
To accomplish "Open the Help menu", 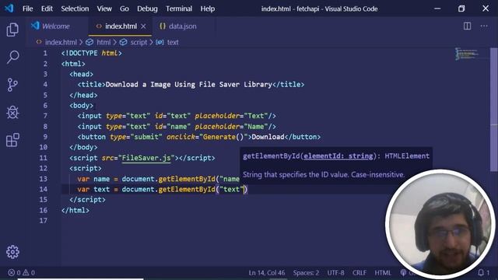I will pos(208,9).
